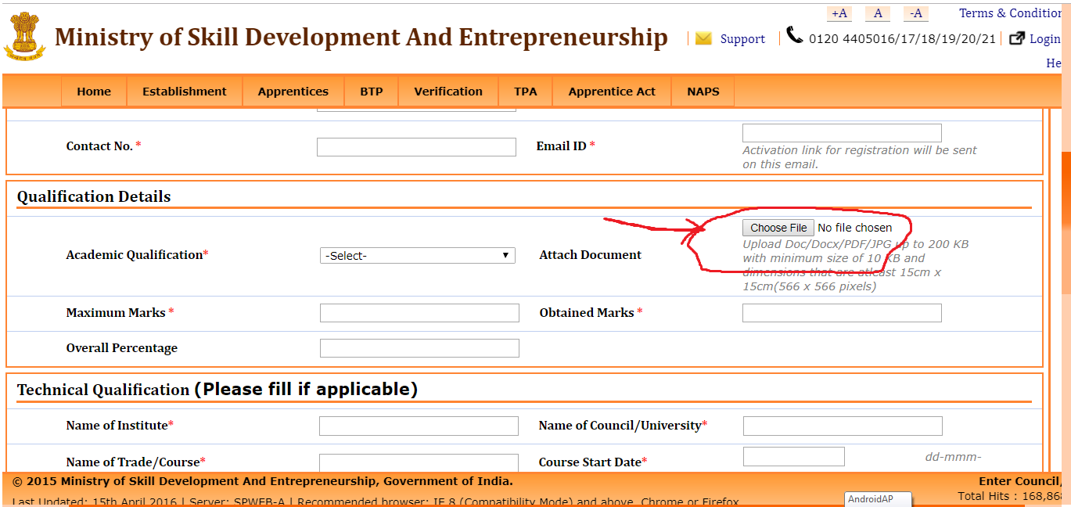Focus the Course Start Date field
The height and width of the screenshot is (507, 1071).
coord(794,456)
